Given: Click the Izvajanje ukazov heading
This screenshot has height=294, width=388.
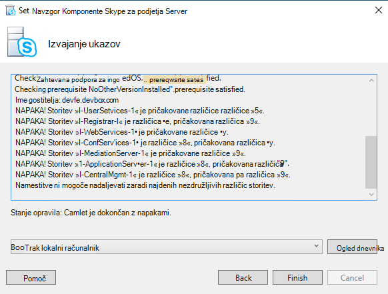Looking at the screenshot, I should tap(84, 44).
